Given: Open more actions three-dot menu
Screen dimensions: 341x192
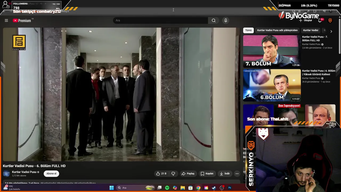Looking at the screenshot, I should click(x=237, y=174).
